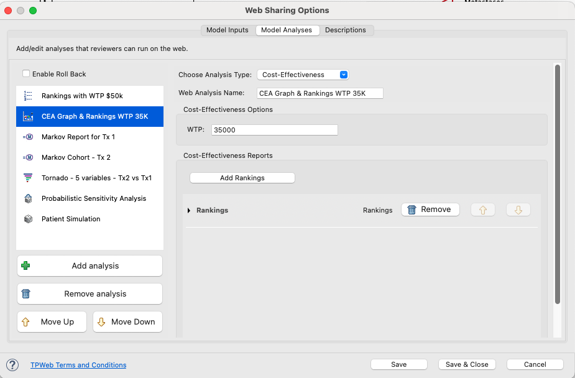Viewport: 575px width, 378px height.
Task: Select Probabilistic Sensitivity Analysis entry
Action: pyautogui.click(x=90, y=198)
